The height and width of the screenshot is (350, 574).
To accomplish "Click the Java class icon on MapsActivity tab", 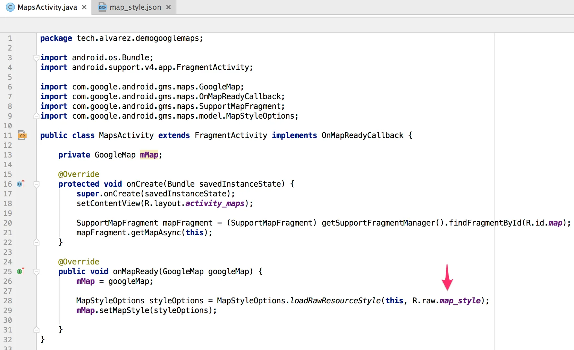I will [x=10, y=7].
